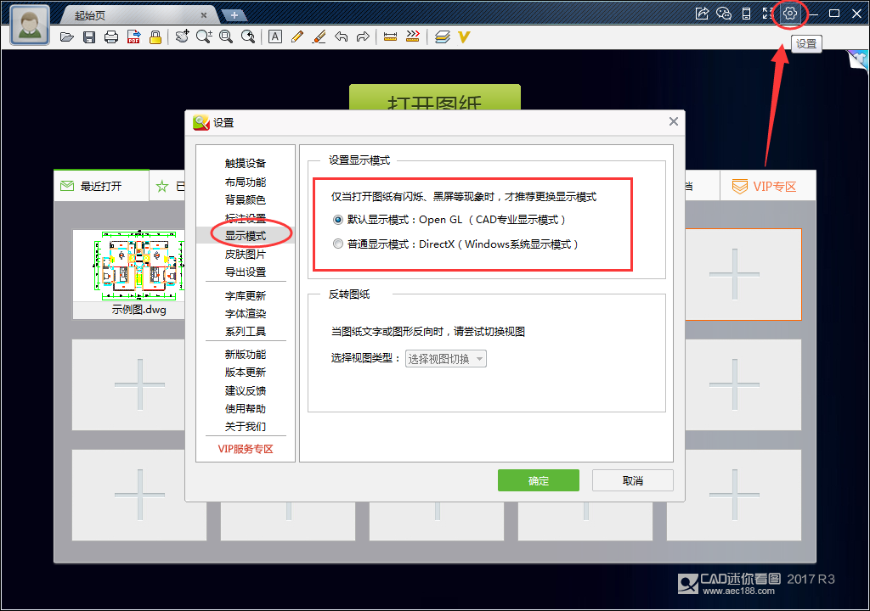Open the Layers panel icon

(x=441, y=36)
